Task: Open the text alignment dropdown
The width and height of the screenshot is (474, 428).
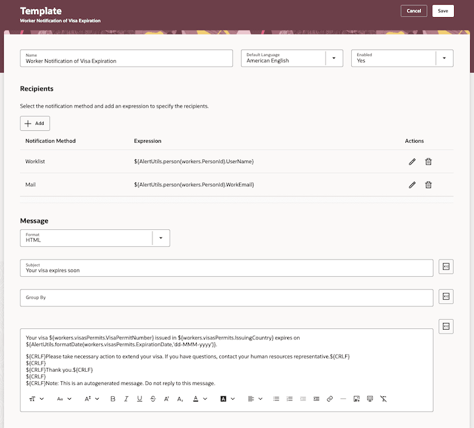Action: [255, 399]
